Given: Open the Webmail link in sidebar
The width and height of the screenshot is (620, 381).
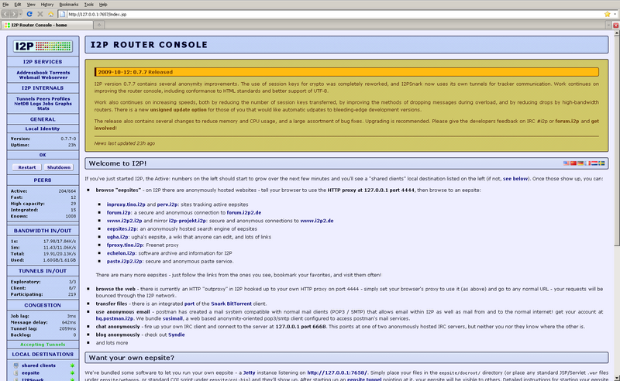Looking at the screenshot, I should pyautogui.click(x=29, y=77).
